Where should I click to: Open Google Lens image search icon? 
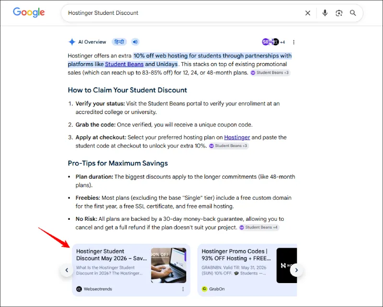coord(339,13)
